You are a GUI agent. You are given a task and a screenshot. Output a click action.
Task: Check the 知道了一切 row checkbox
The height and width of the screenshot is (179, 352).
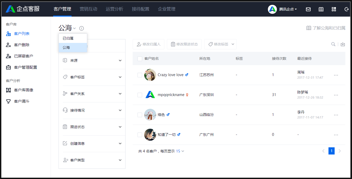click(x=140, y=135)
